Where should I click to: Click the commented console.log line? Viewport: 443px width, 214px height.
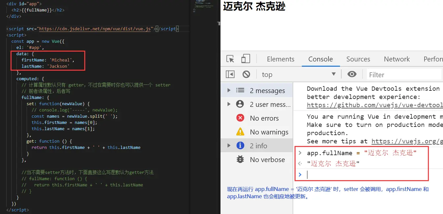[75, 110]
